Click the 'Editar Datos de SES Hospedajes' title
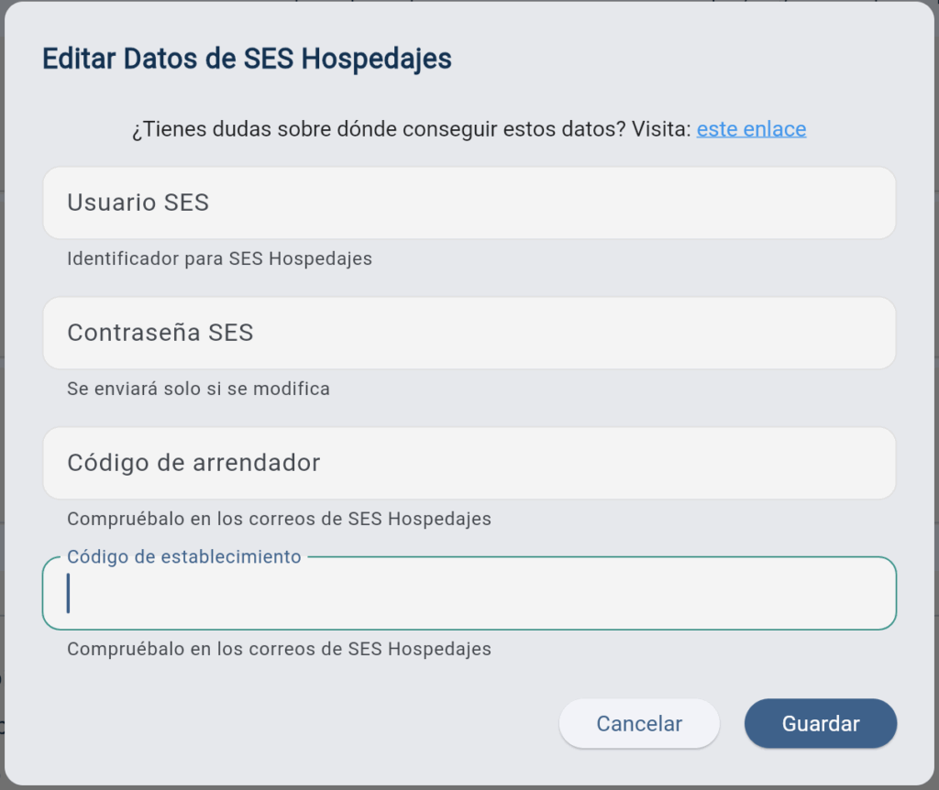939x790 pixels. click(x=247, y=59)
